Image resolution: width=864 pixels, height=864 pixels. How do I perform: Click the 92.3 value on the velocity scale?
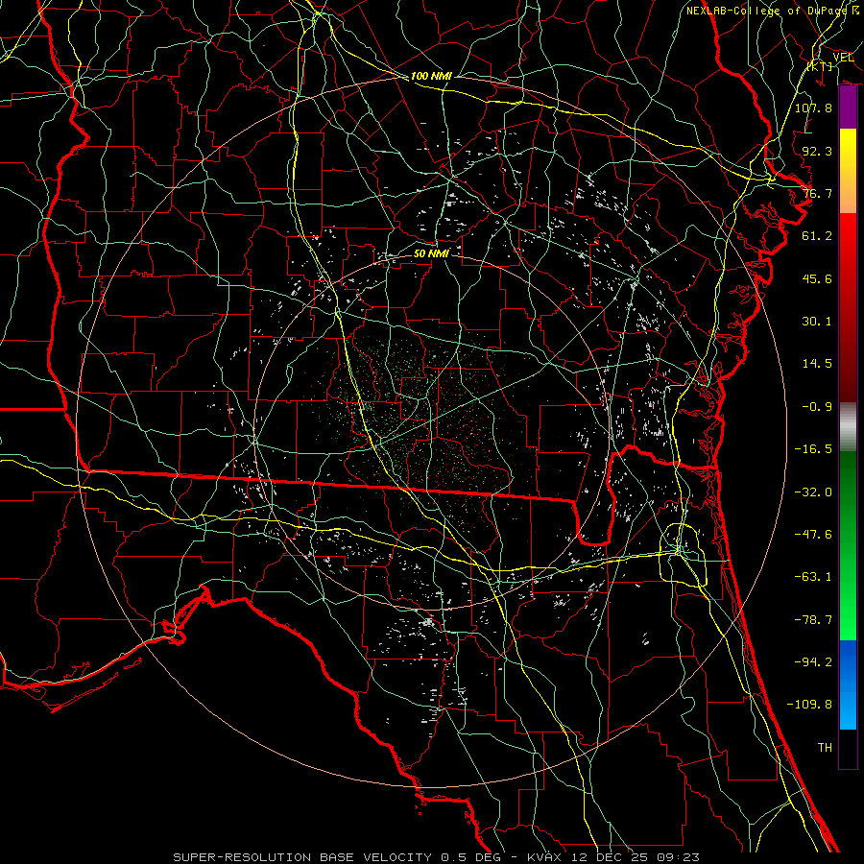pyautogui.click(x=817, y=151)
